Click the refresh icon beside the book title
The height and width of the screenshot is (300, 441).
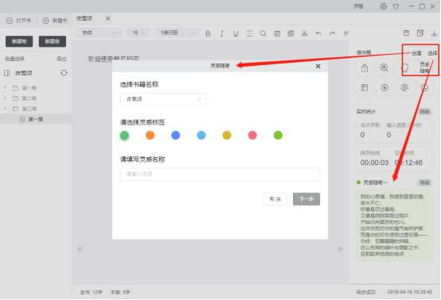tap(64, 73)
